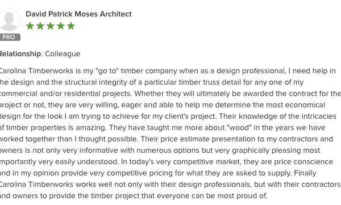This screenshot has height=205, width=341.
Task: Click the phrase "commercial and/or residential projects"
Action: click(x=65, y=94)
